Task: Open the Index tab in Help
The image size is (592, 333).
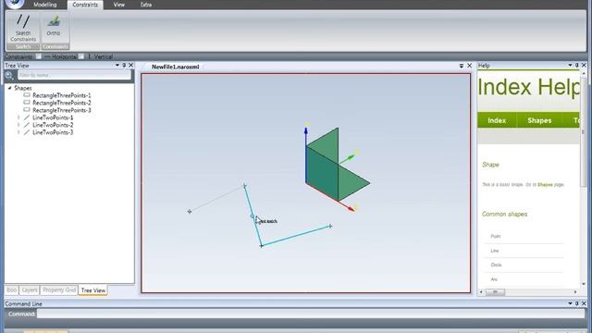Action: point(497,120)
